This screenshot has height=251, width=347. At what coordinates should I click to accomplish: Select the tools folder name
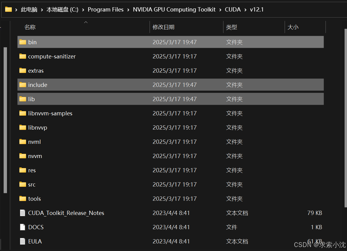click(35, 199)
